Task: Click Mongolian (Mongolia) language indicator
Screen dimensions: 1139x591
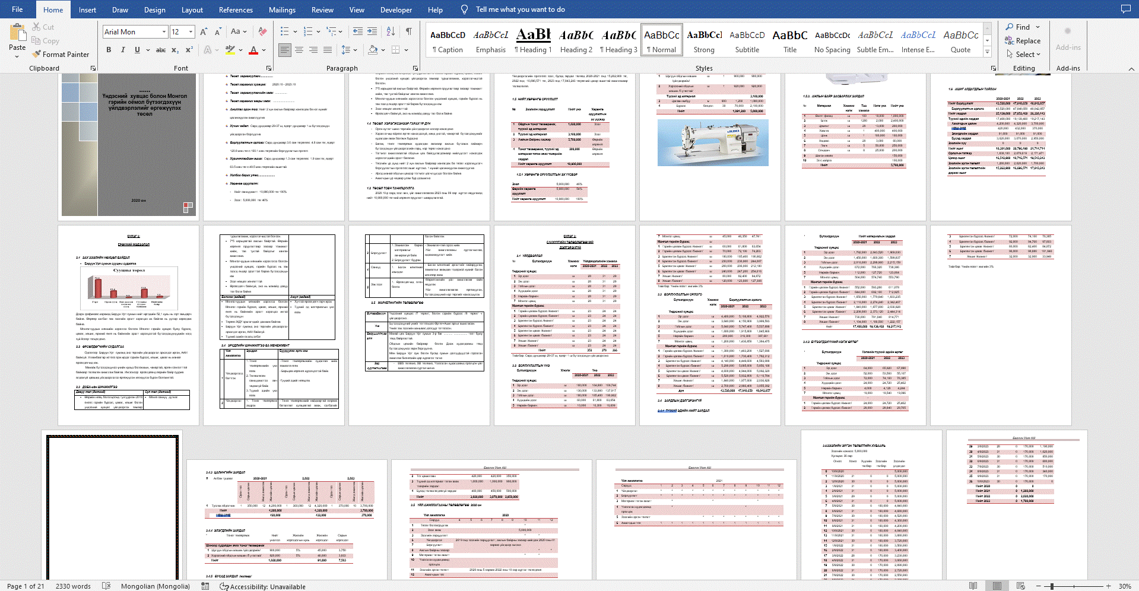Action: pyautogui.click(x=156, y=586)
